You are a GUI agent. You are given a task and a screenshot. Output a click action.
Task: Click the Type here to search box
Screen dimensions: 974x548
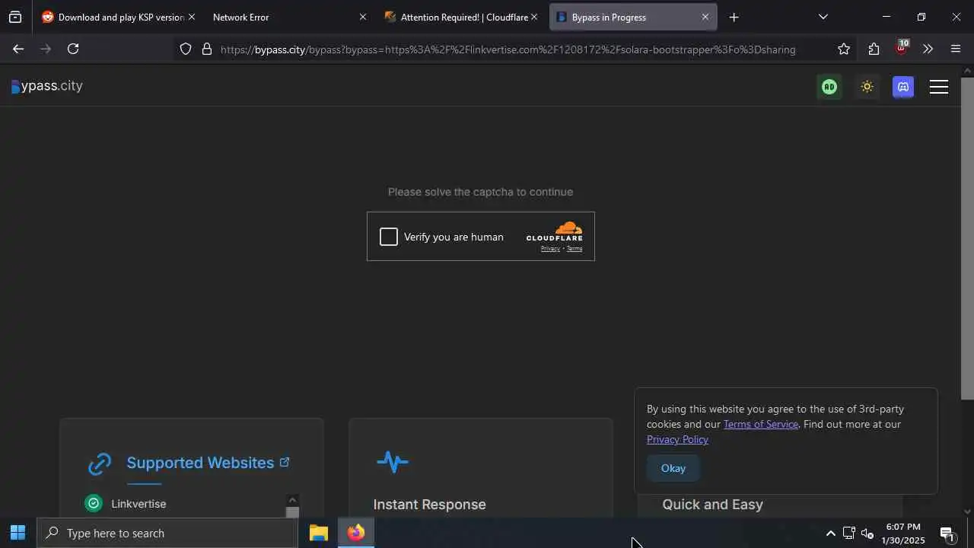click(167, 534)
